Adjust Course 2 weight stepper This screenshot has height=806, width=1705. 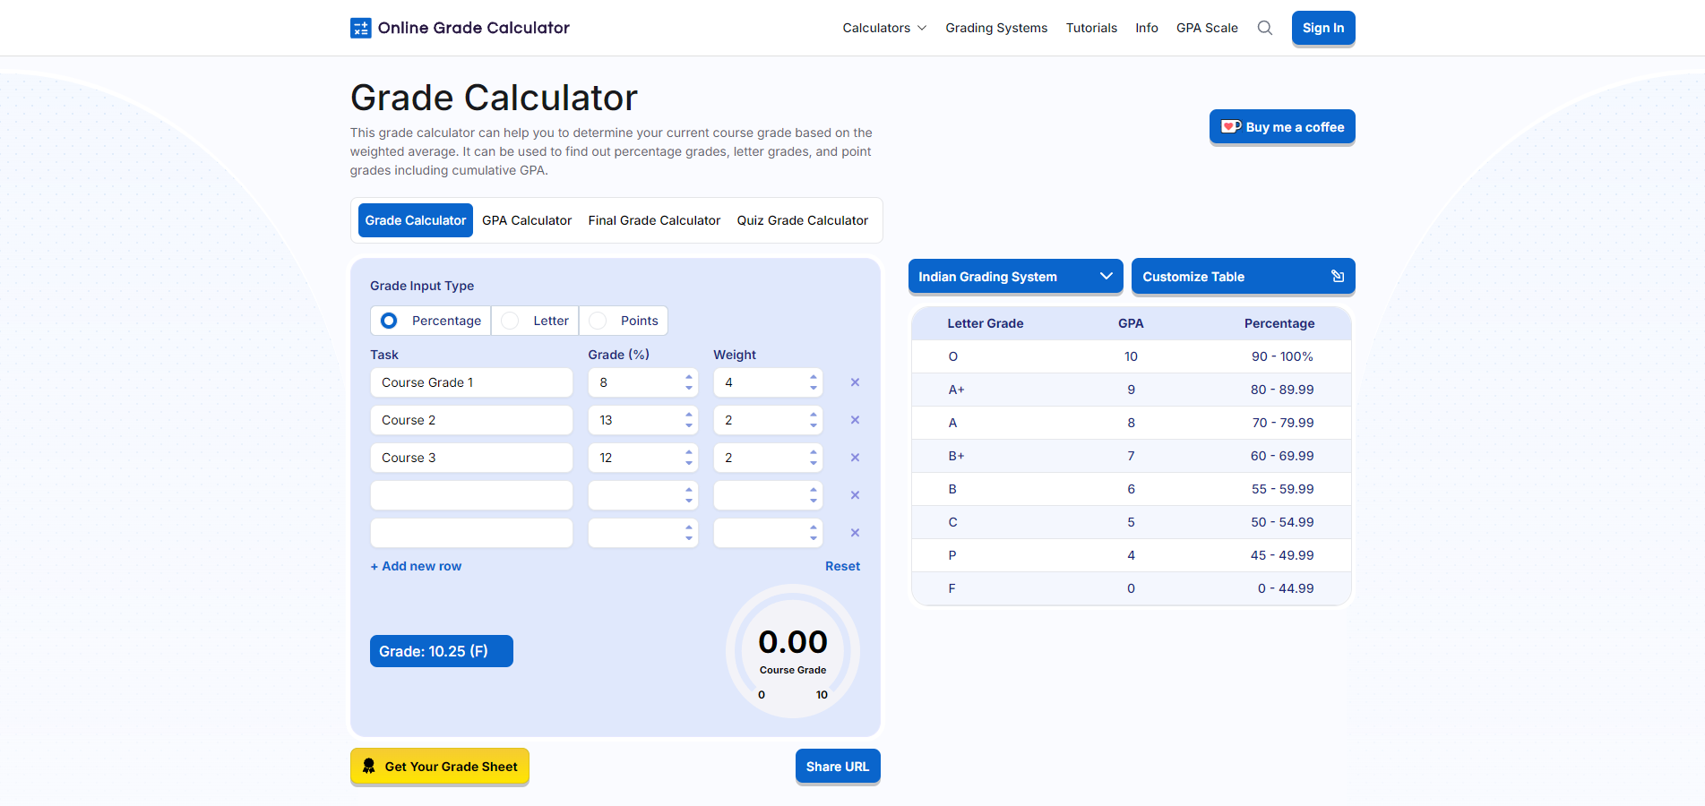tap(814, 420)
